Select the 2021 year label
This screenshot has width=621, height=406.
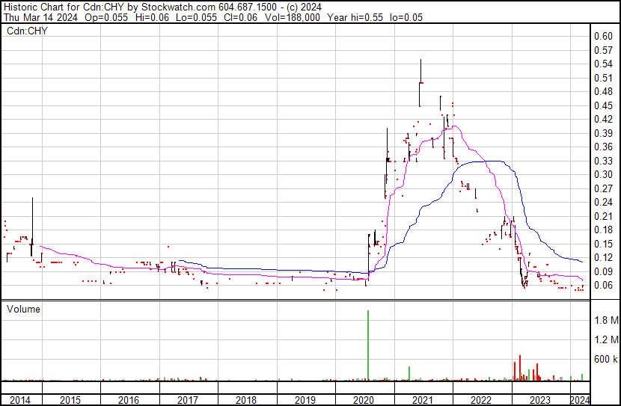tap(423, 400)
